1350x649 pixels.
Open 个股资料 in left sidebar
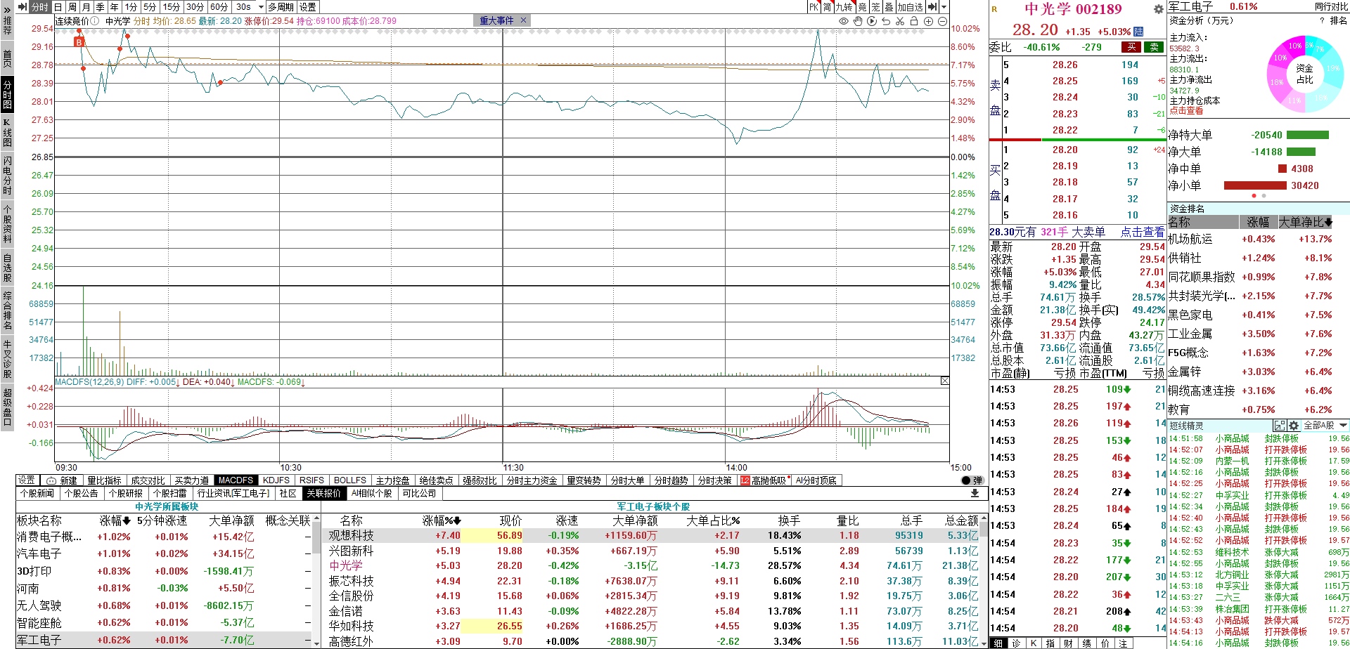(x=7, y=223)
